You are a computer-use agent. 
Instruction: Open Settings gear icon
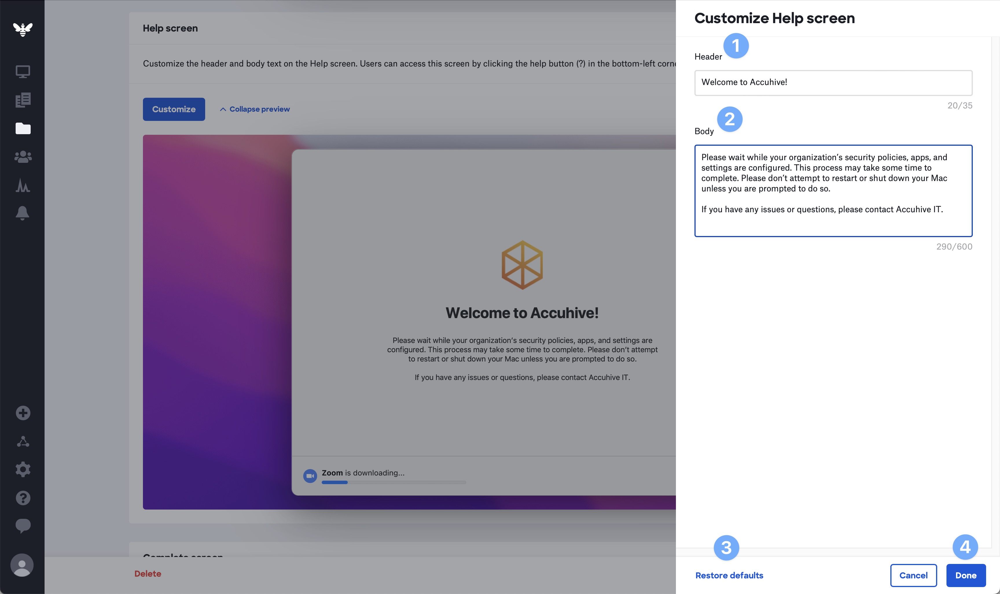(23, 469)
